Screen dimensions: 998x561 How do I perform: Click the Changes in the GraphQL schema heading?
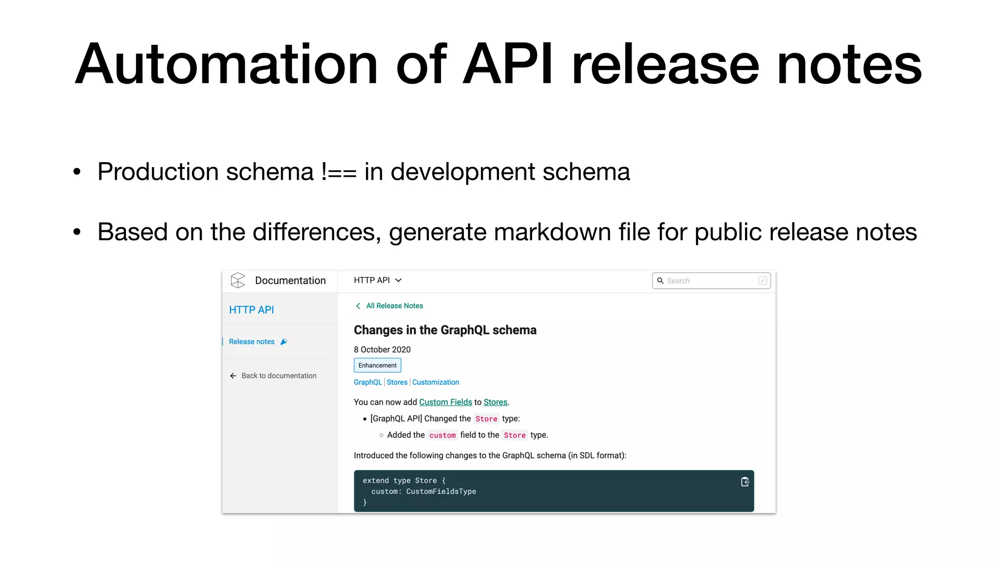(445, 330)
